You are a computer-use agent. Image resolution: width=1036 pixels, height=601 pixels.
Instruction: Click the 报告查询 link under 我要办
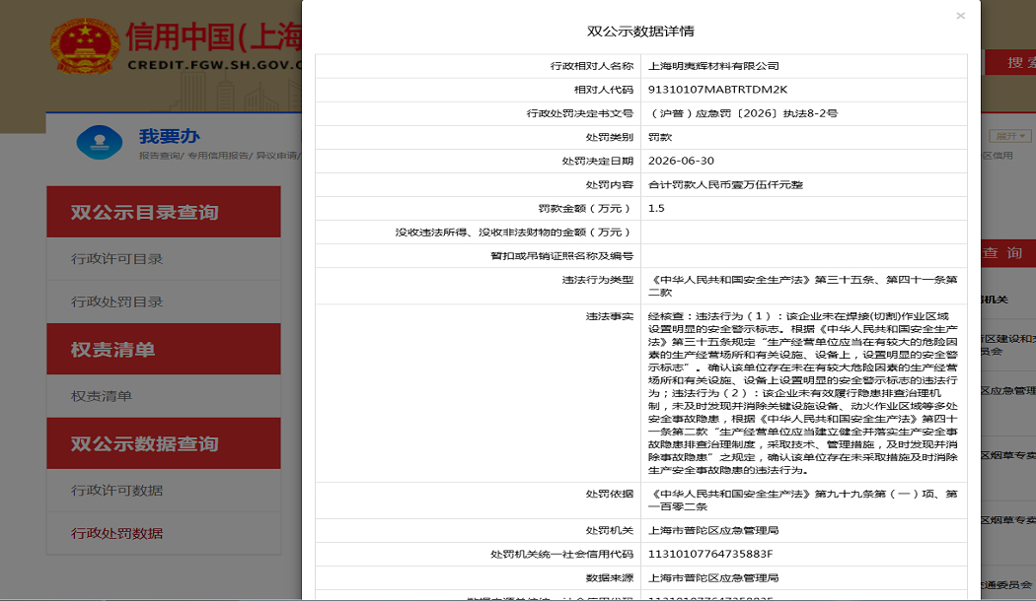(x=159, y=156)
